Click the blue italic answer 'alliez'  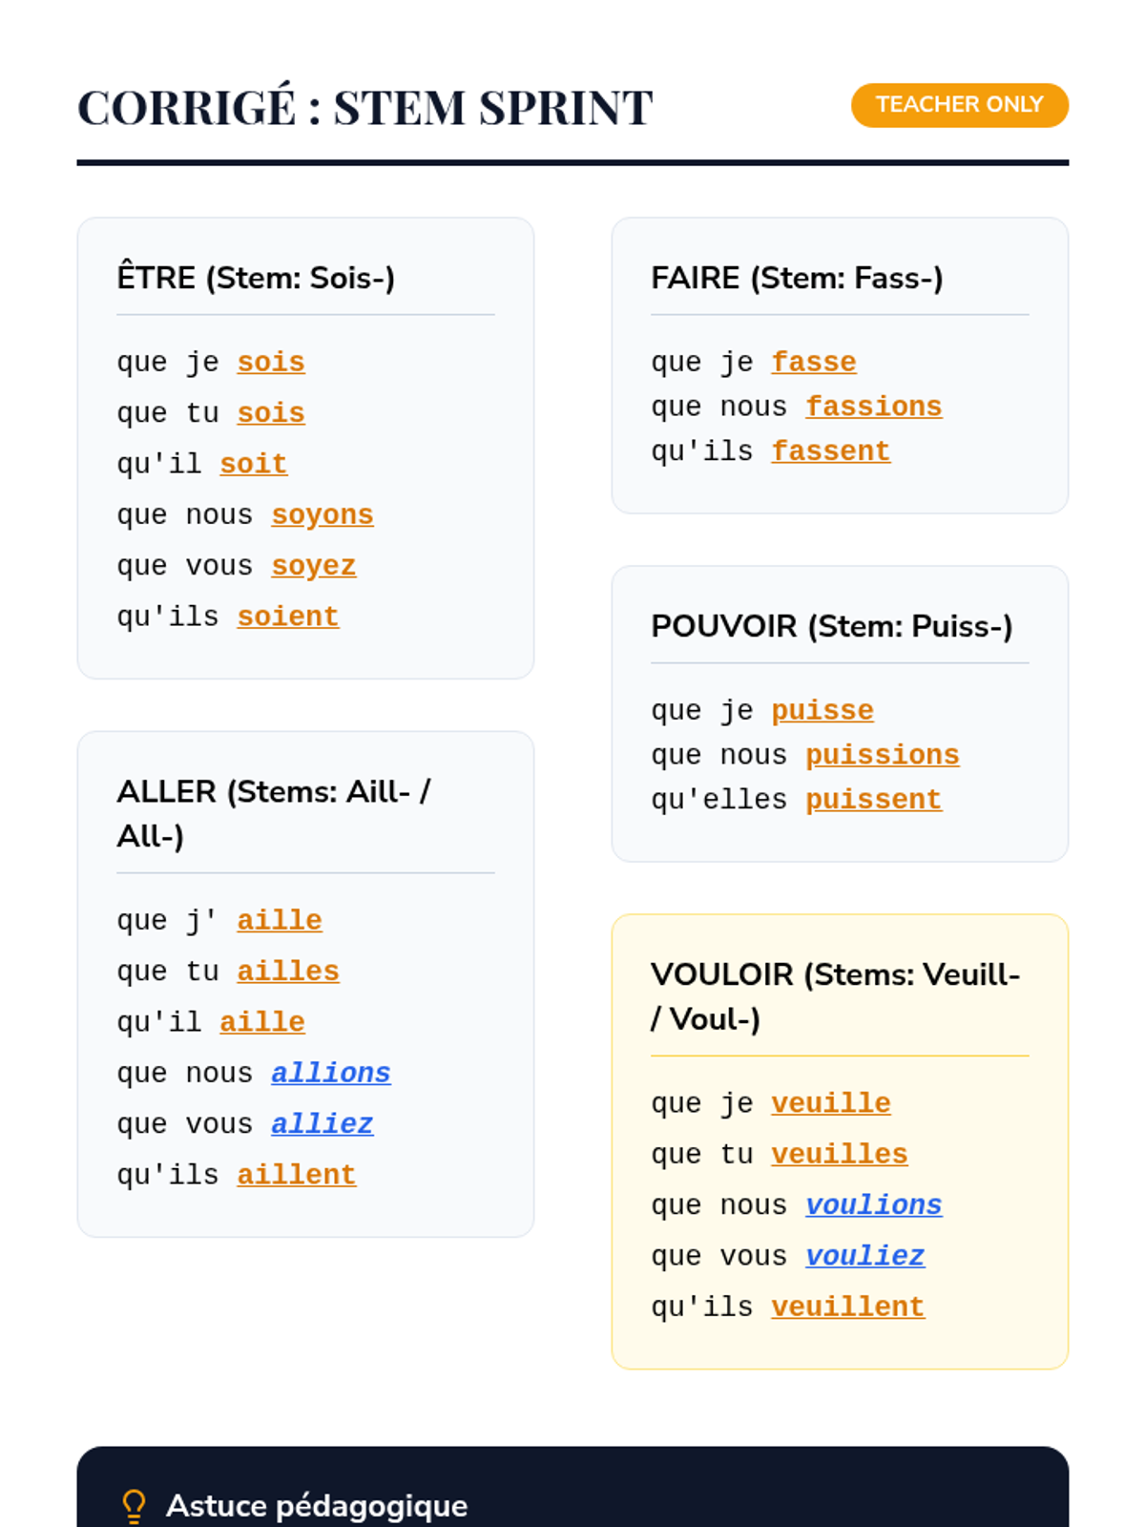click(322, 1124)
